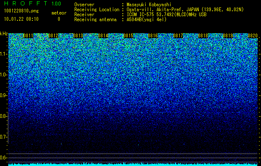Click the cyan signal level strip at bottom
The height and width of the screenshot is (166, 261).
click(x=133, y=164)
